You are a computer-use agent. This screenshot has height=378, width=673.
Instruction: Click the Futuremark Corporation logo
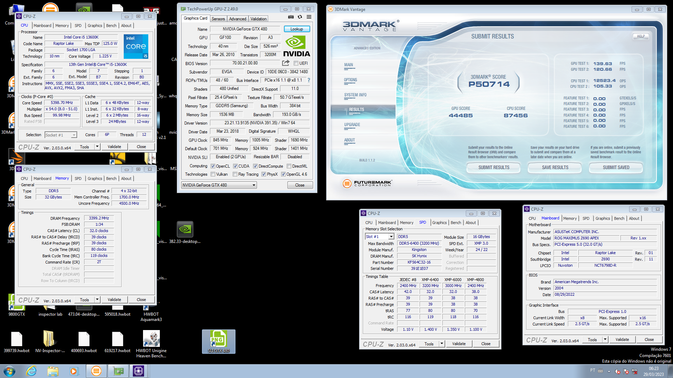367,183
